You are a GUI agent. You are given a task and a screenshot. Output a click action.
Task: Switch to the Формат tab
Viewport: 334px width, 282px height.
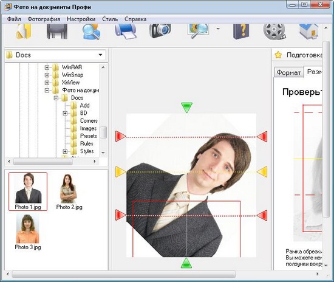click(x=288, y=73)
